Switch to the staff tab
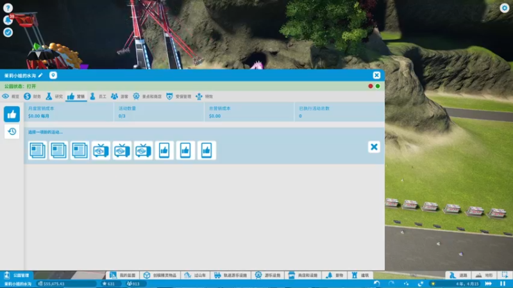The width and height of the screenshot is (513, 288). pyautogui.click(x=98, y=97)
